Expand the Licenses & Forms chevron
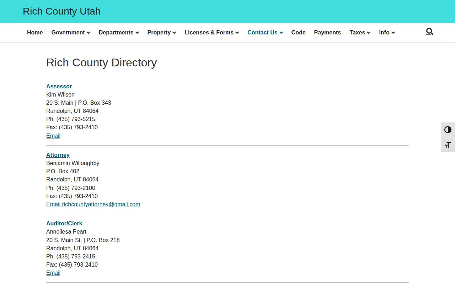This screenshot has width=455, height=284. pyautogui.click(x=237, y=33)
